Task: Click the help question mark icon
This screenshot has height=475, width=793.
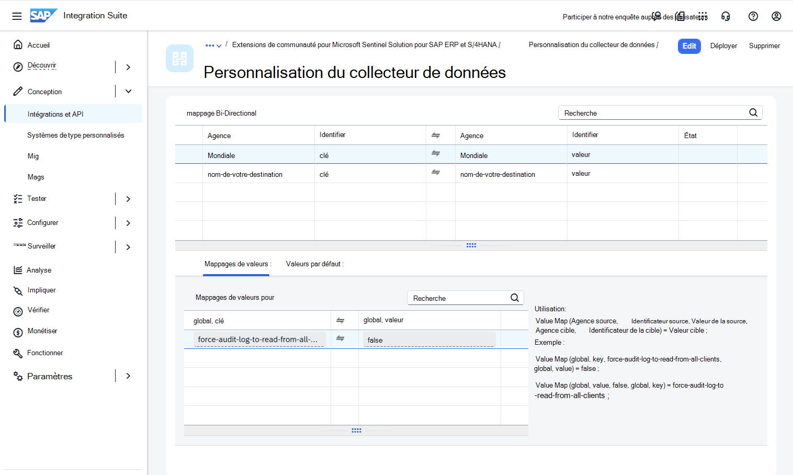Action: (x=753, y=16)
